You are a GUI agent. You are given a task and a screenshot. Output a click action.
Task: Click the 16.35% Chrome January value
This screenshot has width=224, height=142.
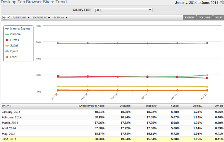126,112
